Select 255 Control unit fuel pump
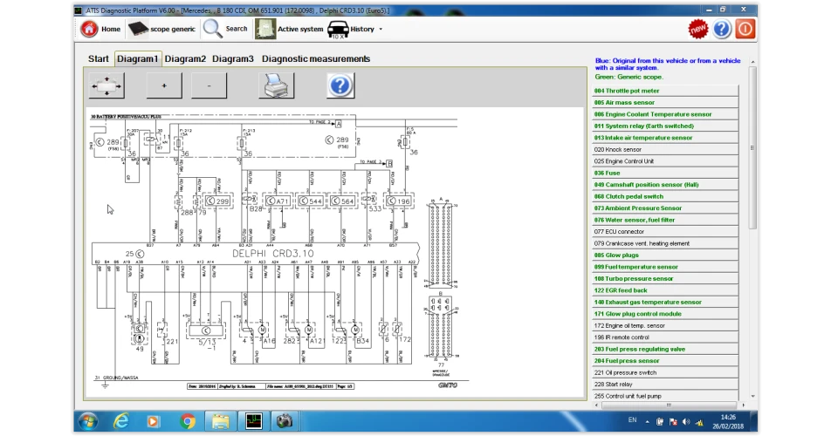The height and width of the screenshot is (436, 831). (x=665, y=396)
